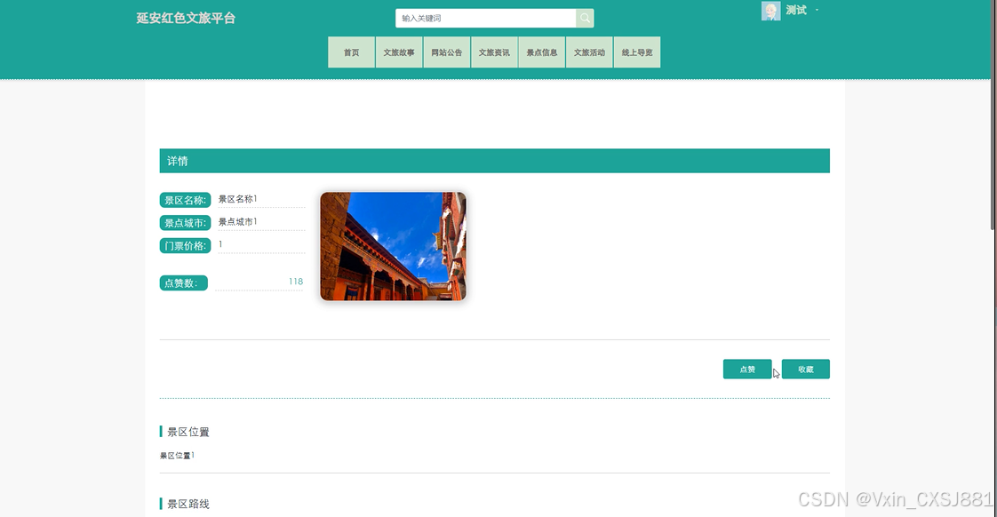The height and width of the screenshot is (517, 997).
Task: Open the 文旅资讯 nav tab
Action: pyautogui.click(x=494, y=52)
